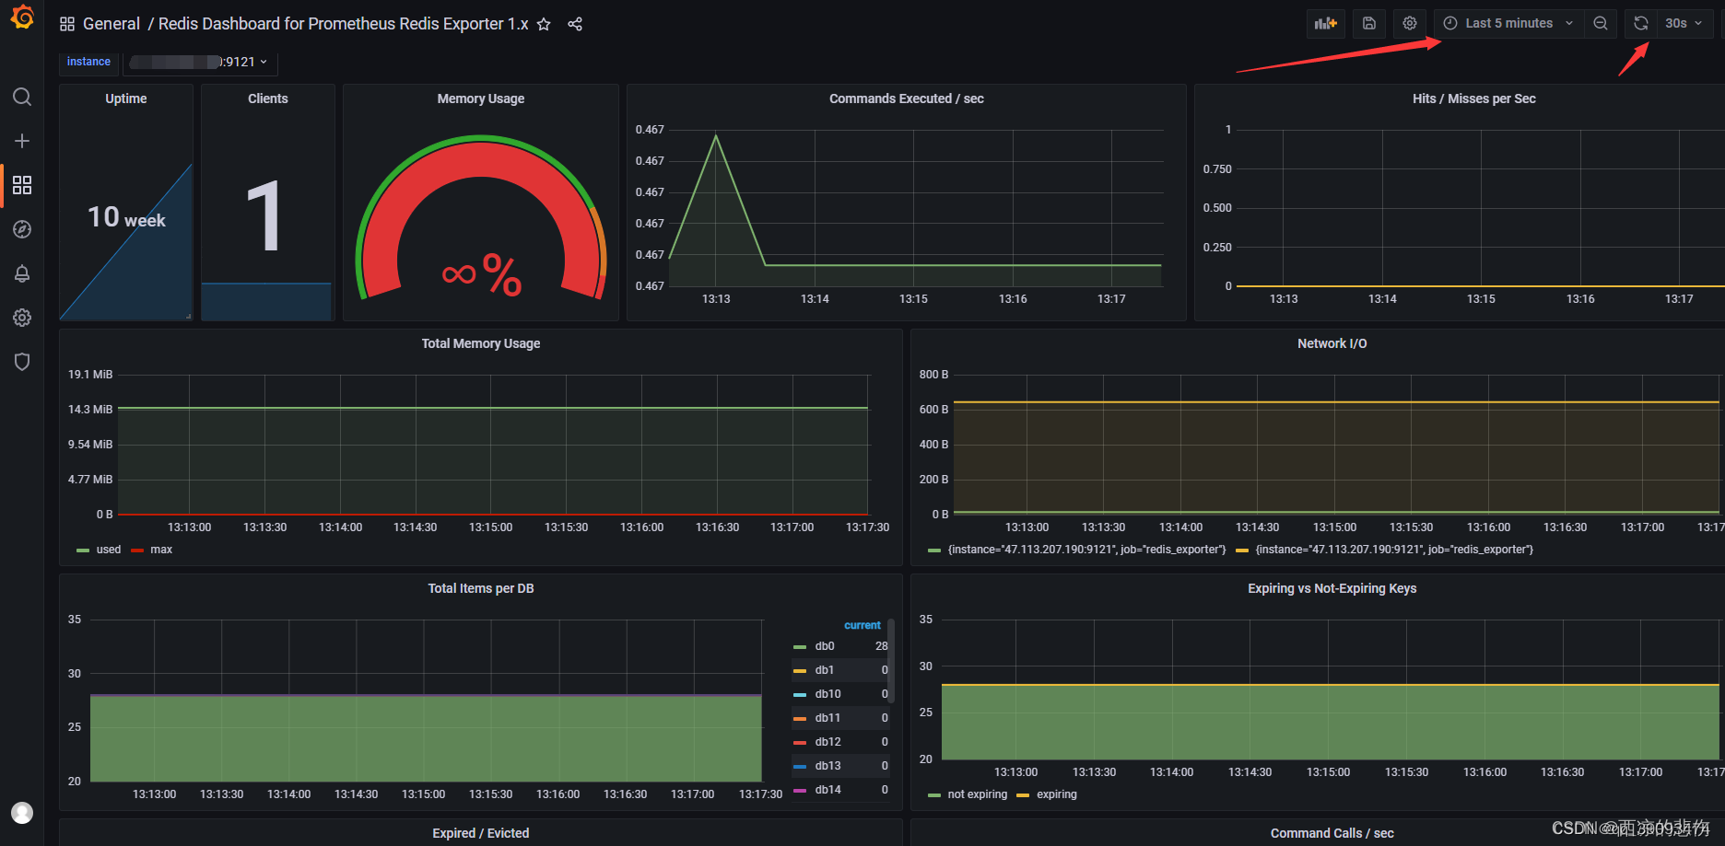Open the user profile avatar
Viewport: 1725px width, 846px height.
click(x=22, y=813)
